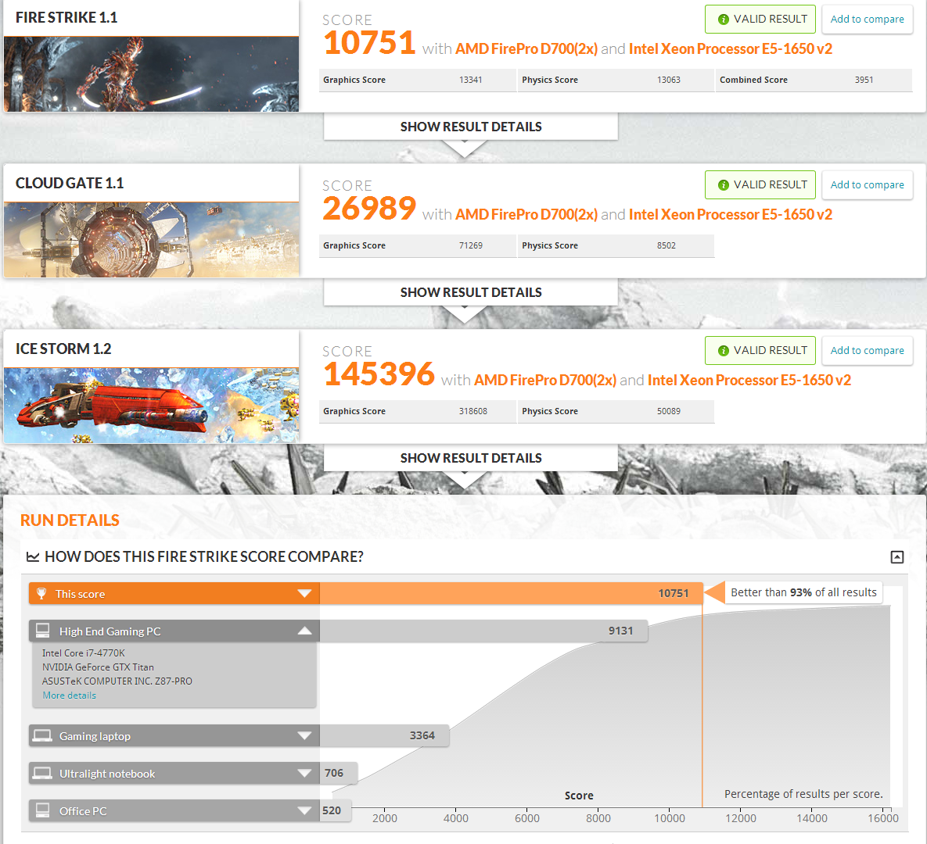Click Ice Storm Valid Result badge
This screenshot has height=844, width=927.
(x=760, y=351)
